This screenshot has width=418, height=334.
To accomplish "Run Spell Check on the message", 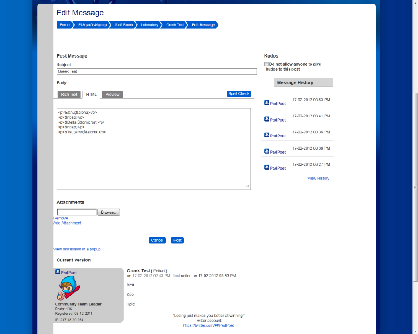I will [x=239, y=94].
